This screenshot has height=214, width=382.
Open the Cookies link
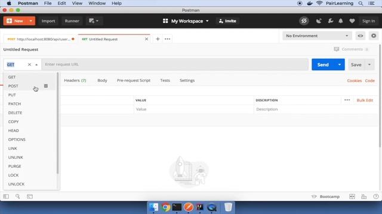[354, 81]
